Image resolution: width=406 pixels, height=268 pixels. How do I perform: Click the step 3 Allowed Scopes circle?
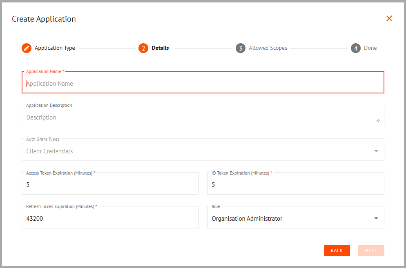coord(241,48)
